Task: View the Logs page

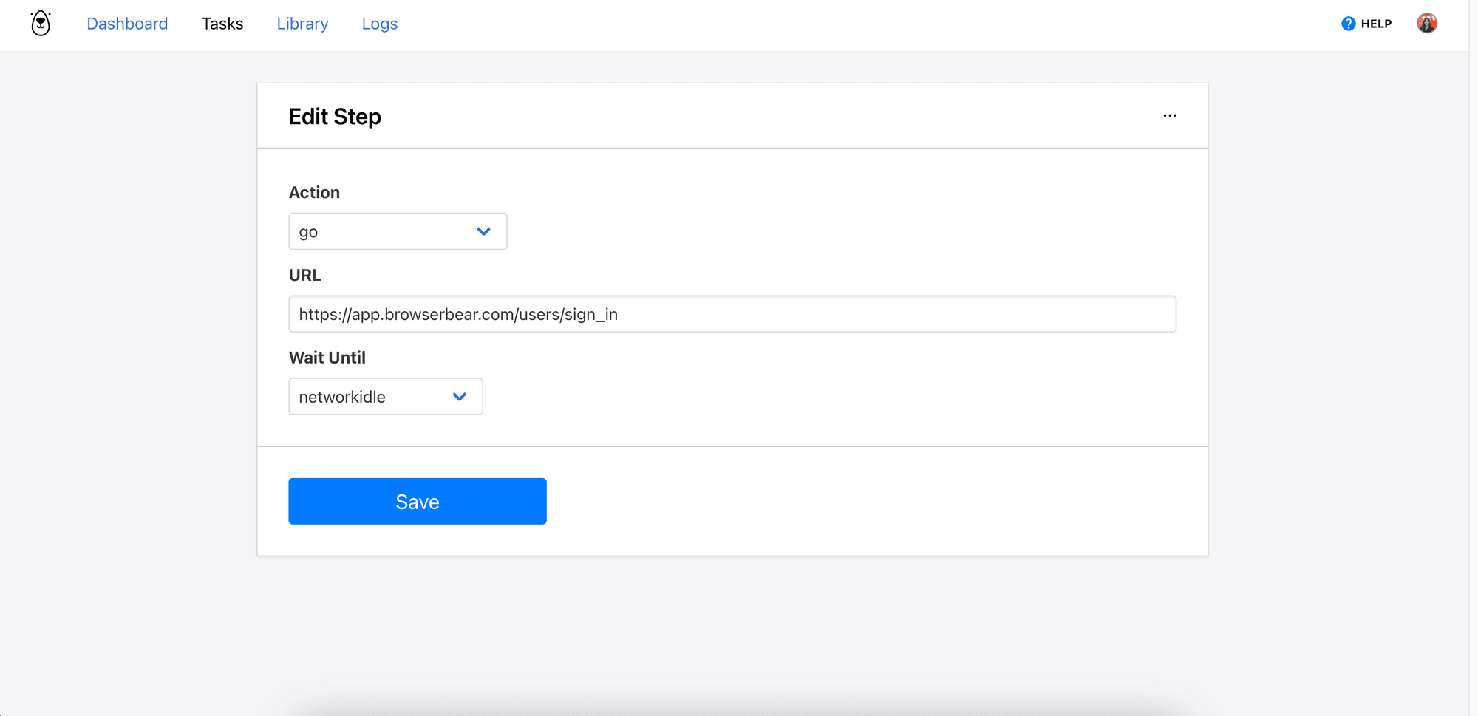Action: 379,23
